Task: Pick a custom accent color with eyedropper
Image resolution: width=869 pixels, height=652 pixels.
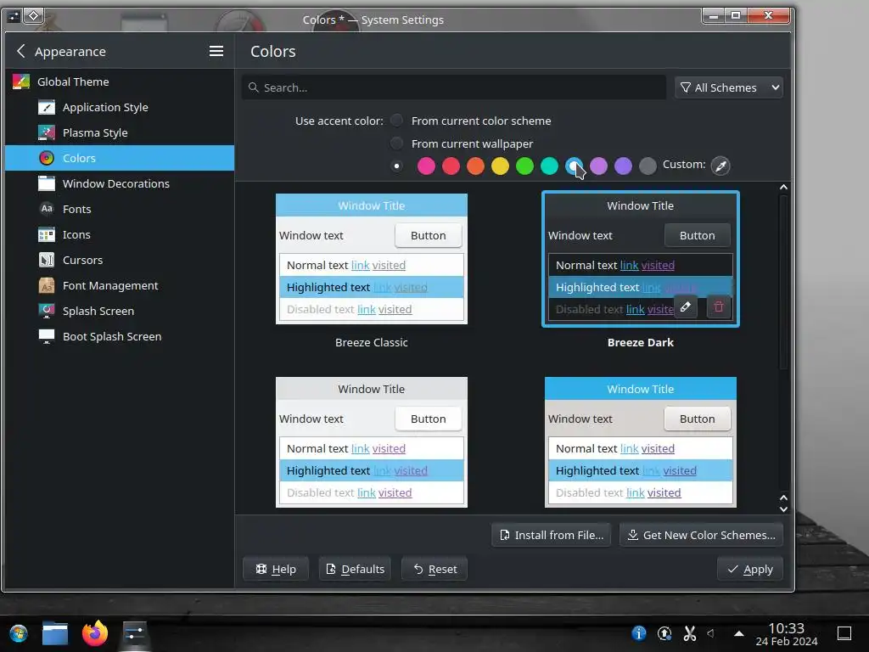Action: 720,166
